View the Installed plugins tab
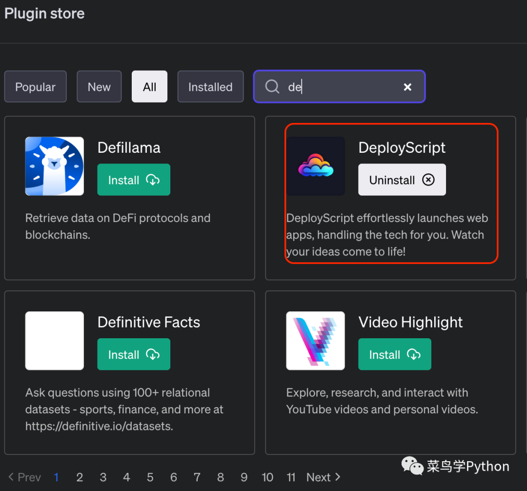 [210, 87]
